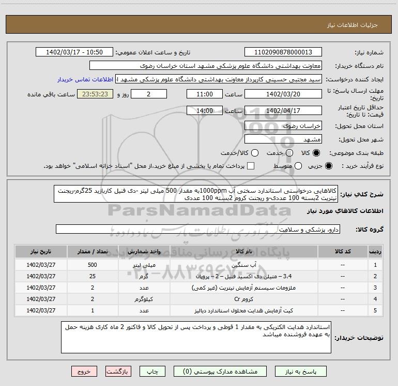The height and width of the screenshot is (386, 398).
Task: Click the response time field 11:00
Action: click(x=205, y=94)
